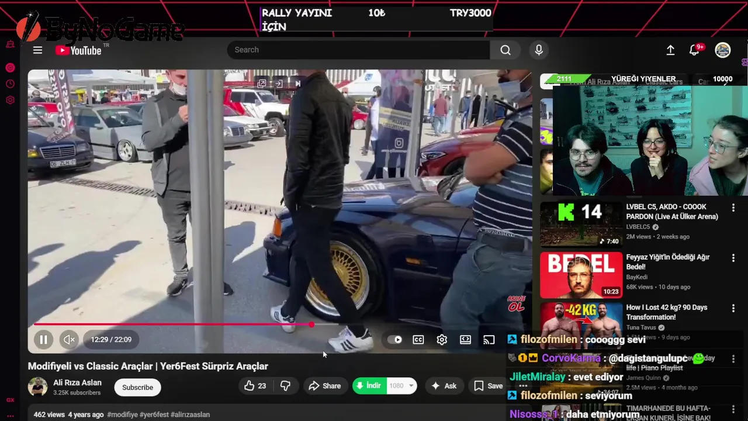Image resolution: width=748 pixels, height=421 pixels.
Task: Open How I Lost 42 kg? video title
Action: 667,312
